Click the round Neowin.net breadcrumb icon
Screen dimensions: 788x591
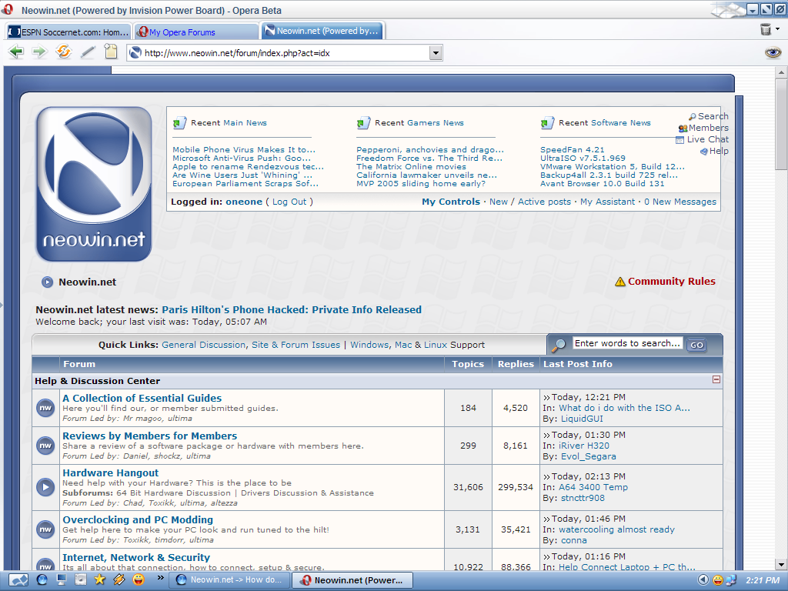click(x=47, y=282)
